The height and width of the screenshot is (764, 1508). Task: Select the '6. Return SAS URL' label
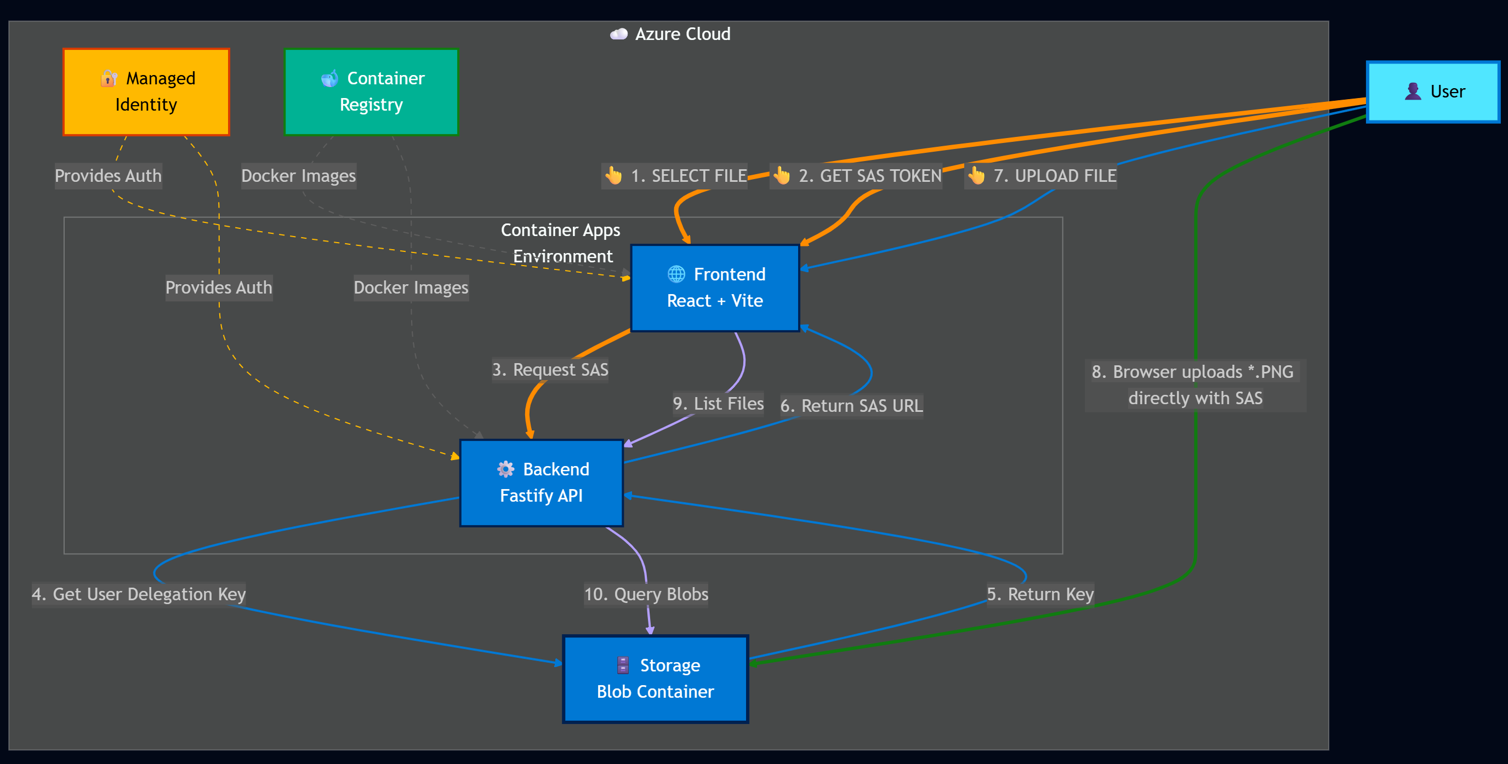(x=851, y=405)
